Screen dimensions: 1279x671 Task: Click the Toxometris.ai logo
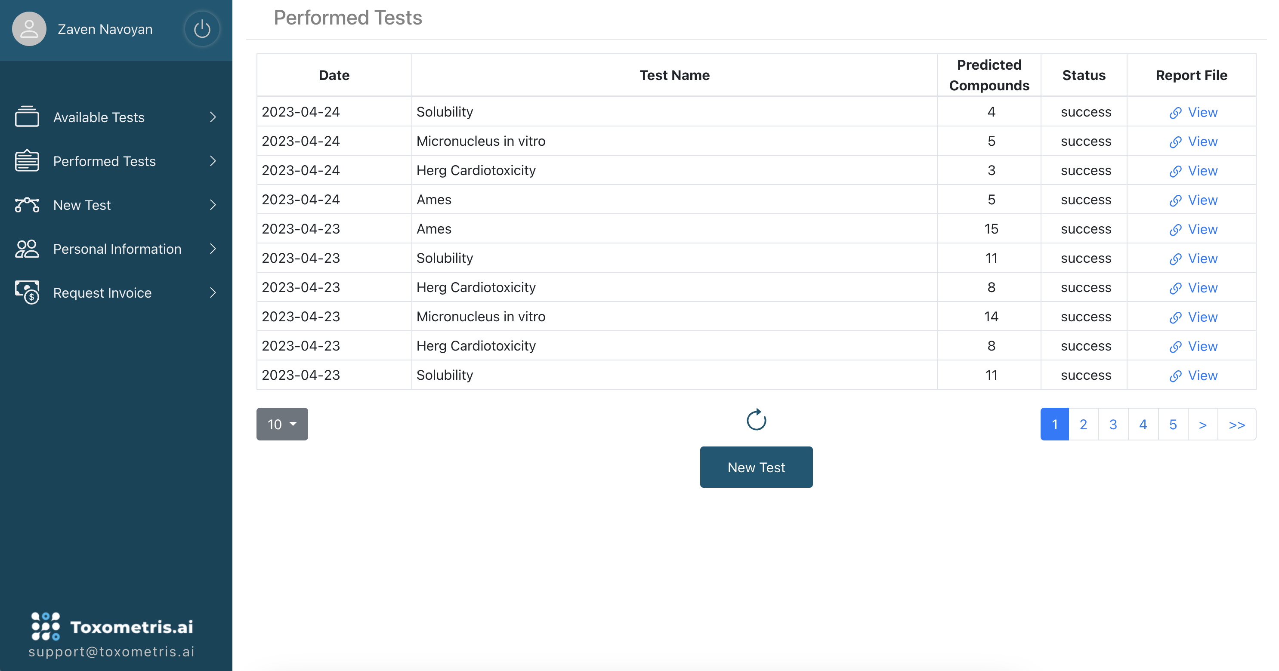click(x=112, y=626)
